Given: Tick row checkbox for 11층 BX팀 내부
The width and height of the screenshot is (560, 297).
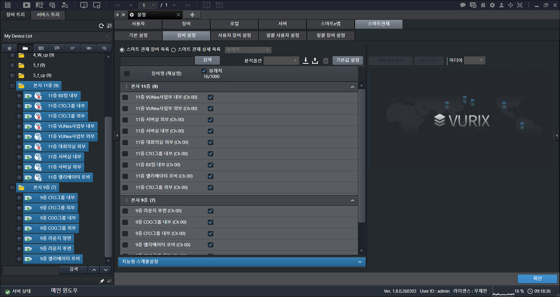Looking at the screenshot, I should pos(125,165).
